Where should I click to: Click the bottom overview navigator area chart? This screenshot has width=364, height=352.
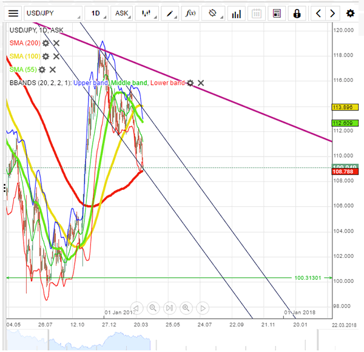(x=78, y=340)
